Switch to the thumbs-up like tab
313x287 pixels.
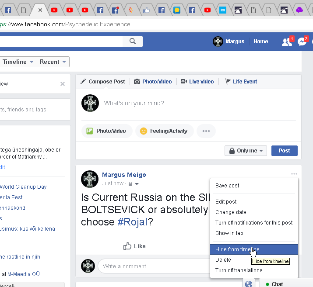146,10
